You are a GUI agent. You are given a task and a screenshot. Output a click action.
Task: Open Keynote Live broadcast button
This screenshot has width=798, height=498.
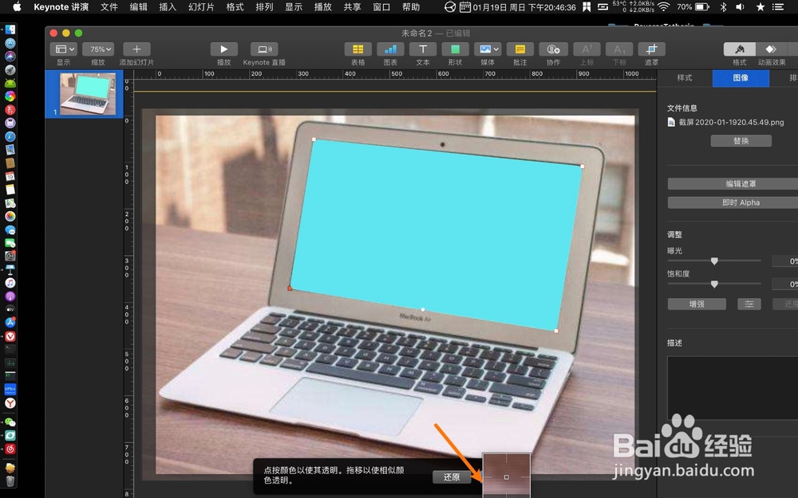click(x=264, y=49)
